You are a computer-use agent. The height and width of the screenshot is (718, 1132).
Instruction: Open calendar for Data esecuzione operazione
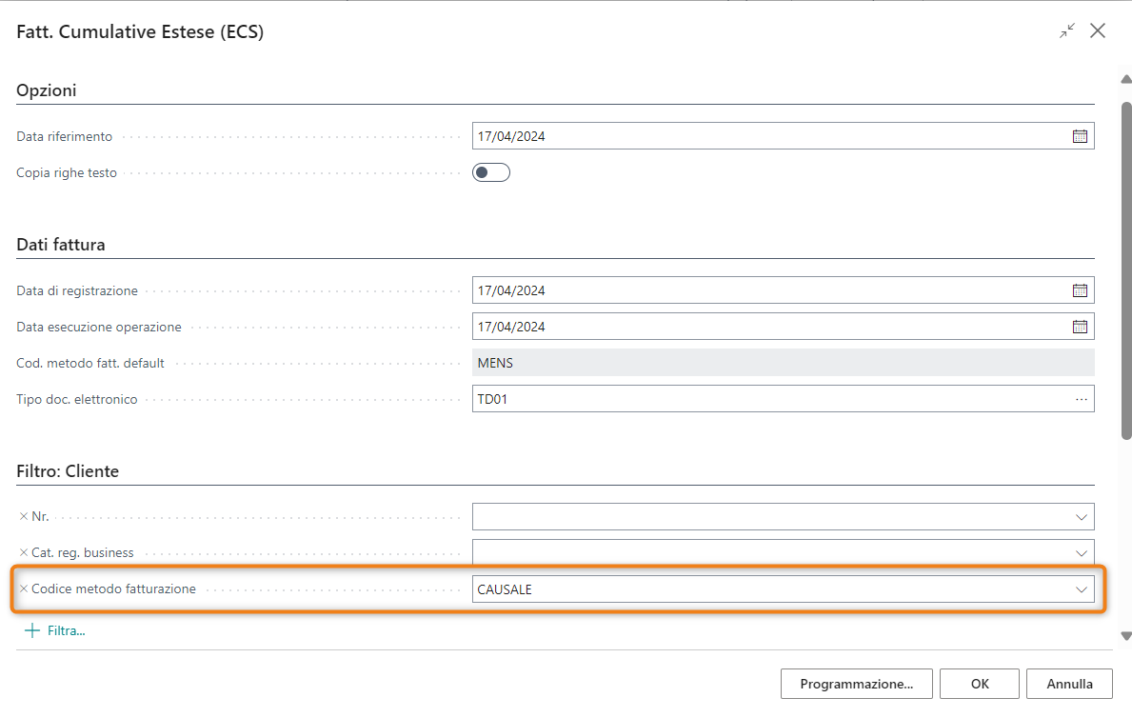1080,327
